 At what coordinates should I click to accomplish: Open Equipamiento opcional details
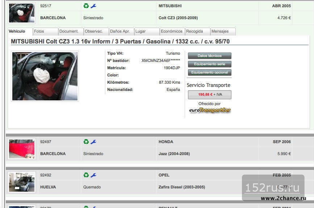(x=209, y=72)
